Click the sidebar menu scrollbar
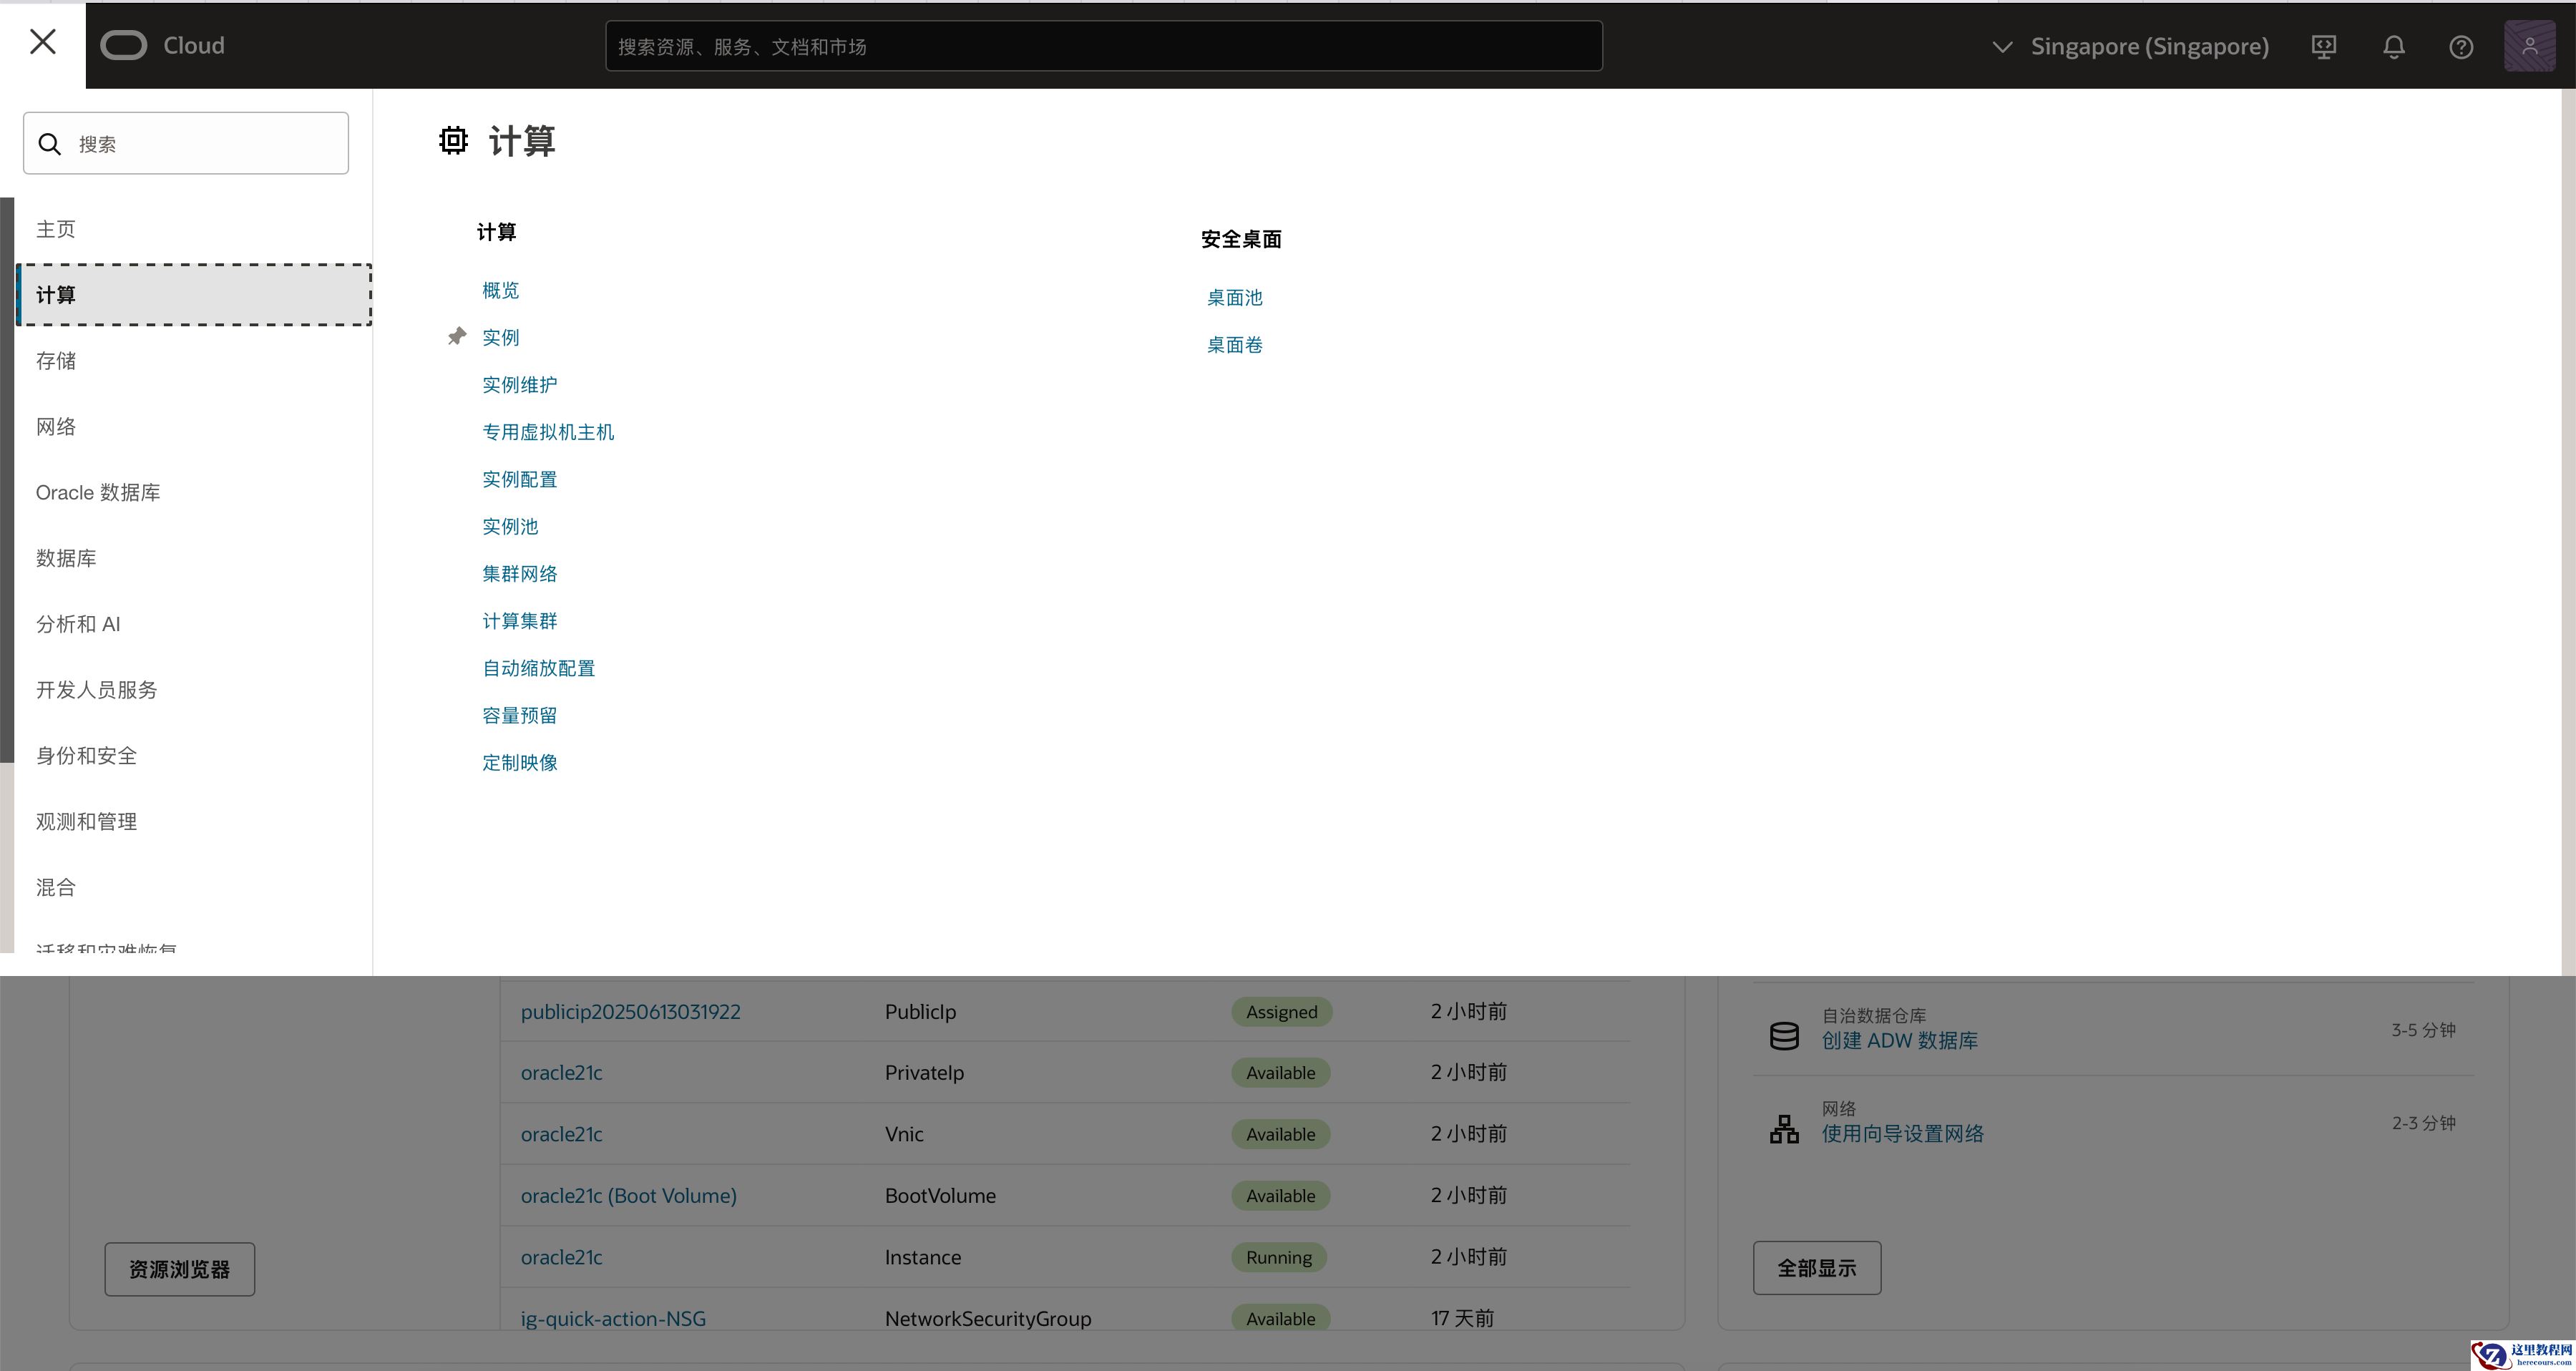The image size is (2576, 1371). tap(7, 480)
